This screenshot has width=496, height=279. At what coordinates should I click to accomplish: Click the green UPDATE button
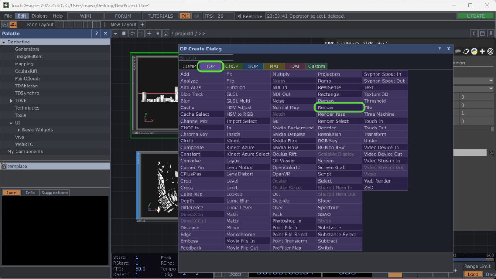pos(476,16)
